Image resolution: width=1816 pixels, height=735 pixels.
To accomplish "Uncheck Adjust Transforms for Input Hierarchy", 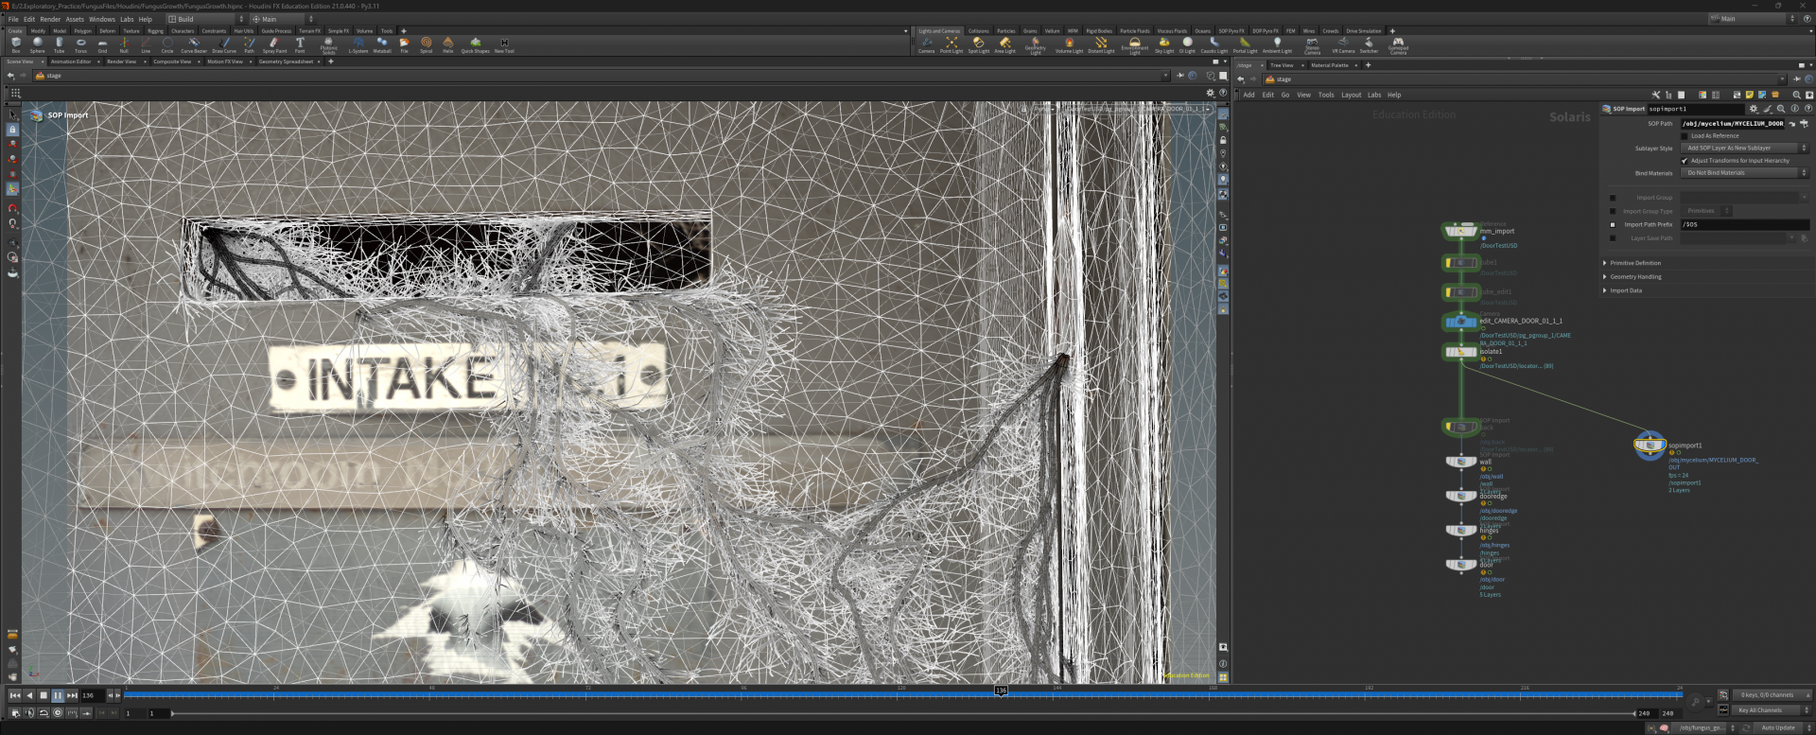I will point(1685,161).
